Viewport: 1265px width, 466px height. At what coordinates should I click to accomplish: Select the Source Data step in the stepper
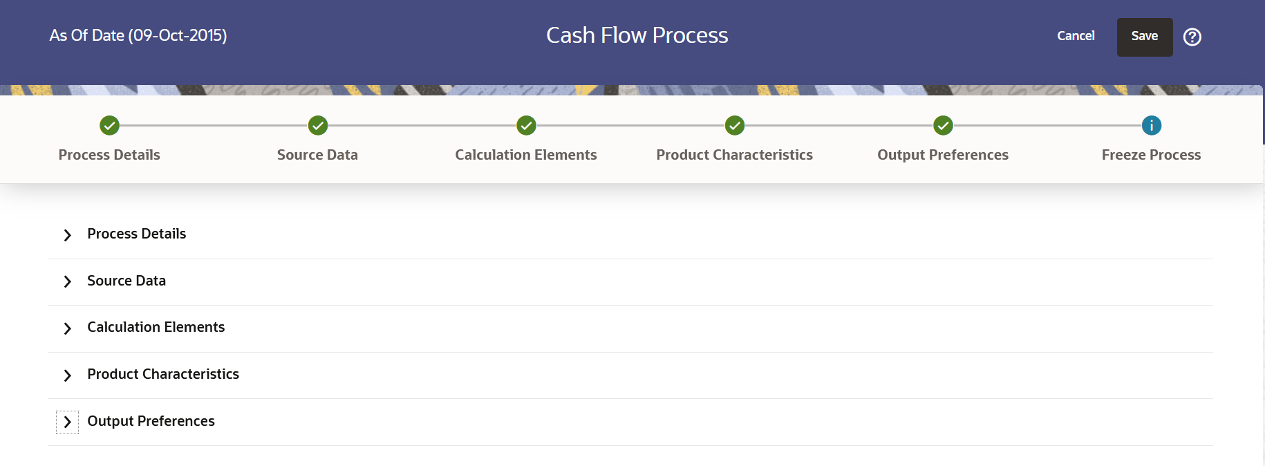(317, 155)
